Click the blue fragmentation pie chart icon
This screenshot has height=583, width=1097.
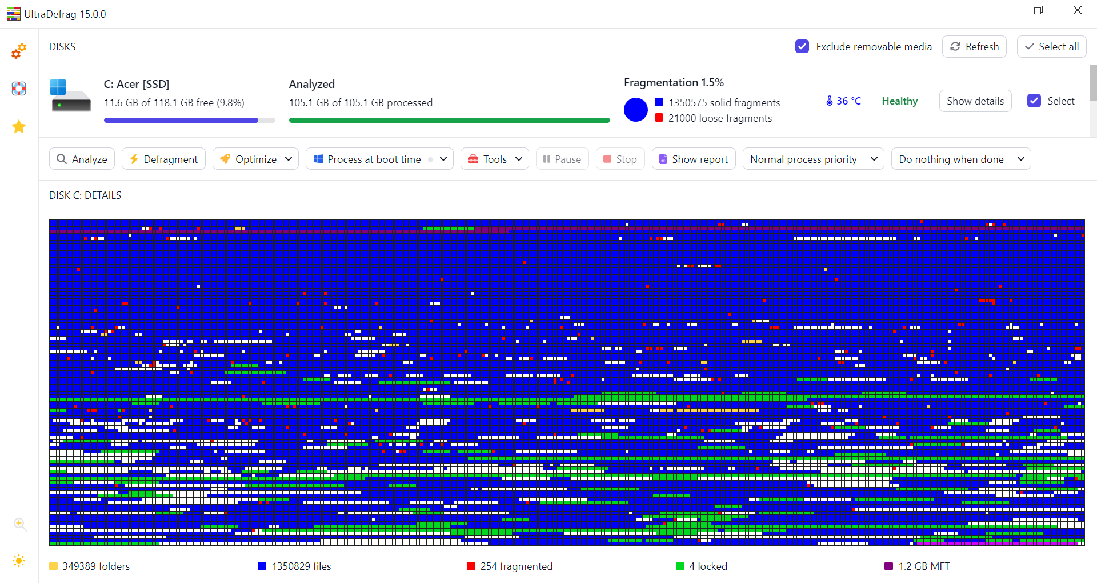(635, 110)
